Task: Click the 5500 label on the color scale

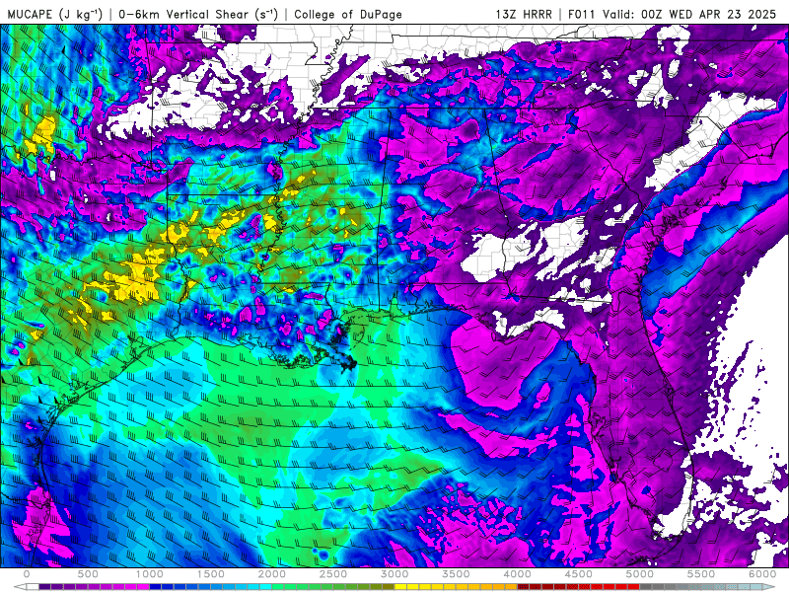Action: pyautogui.click(x=701, y=574)
